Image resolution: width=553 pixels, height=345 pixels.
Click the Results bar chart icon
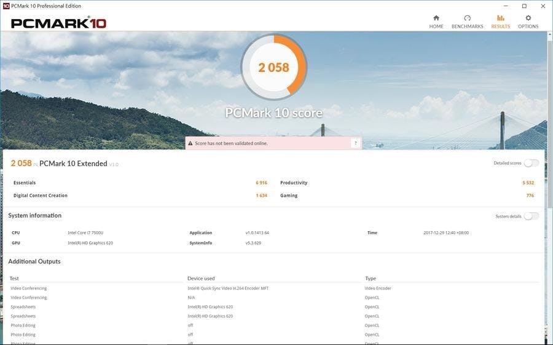(500, 18)
